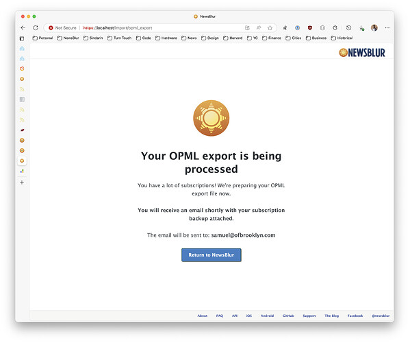
Task: Open the GitHub footer link
Action: 288,316
